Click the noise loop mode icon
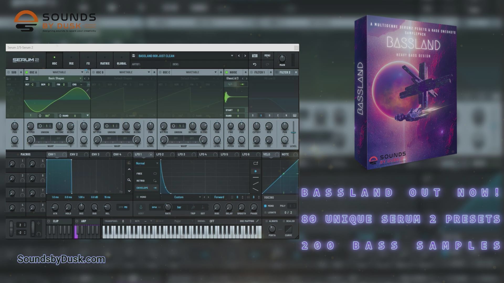The height and width of the screenshot is (283, 504). pos(230,84)
